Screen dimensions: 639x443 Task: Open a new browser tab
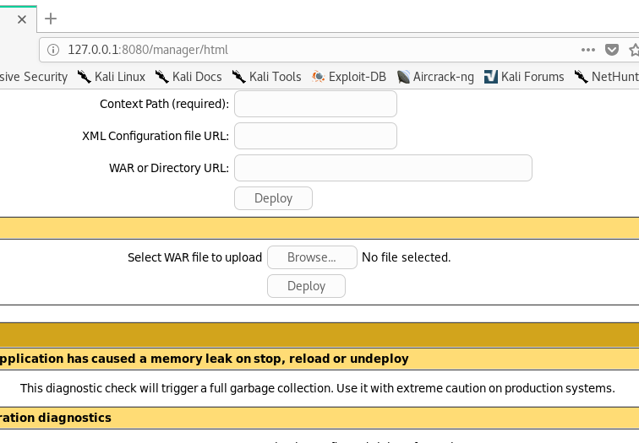tap(51, 19)
